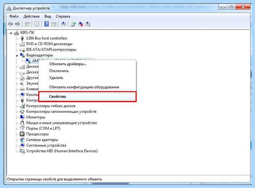
Task: Choose Свойства in context menu
Action: (x=87, y=97)
